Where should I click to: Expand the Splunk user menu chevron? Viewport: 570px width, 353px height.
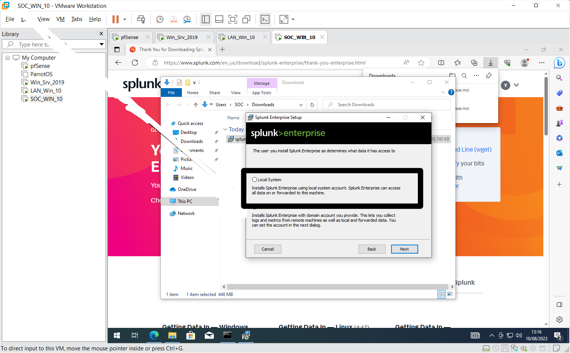point(516,85)
